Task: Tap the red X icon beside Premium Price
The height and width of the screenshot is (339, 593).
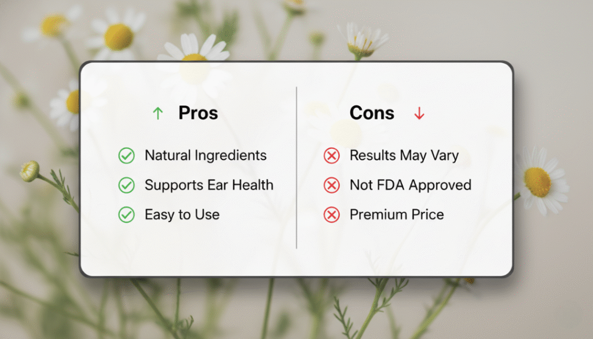Action: coord(331,215)
